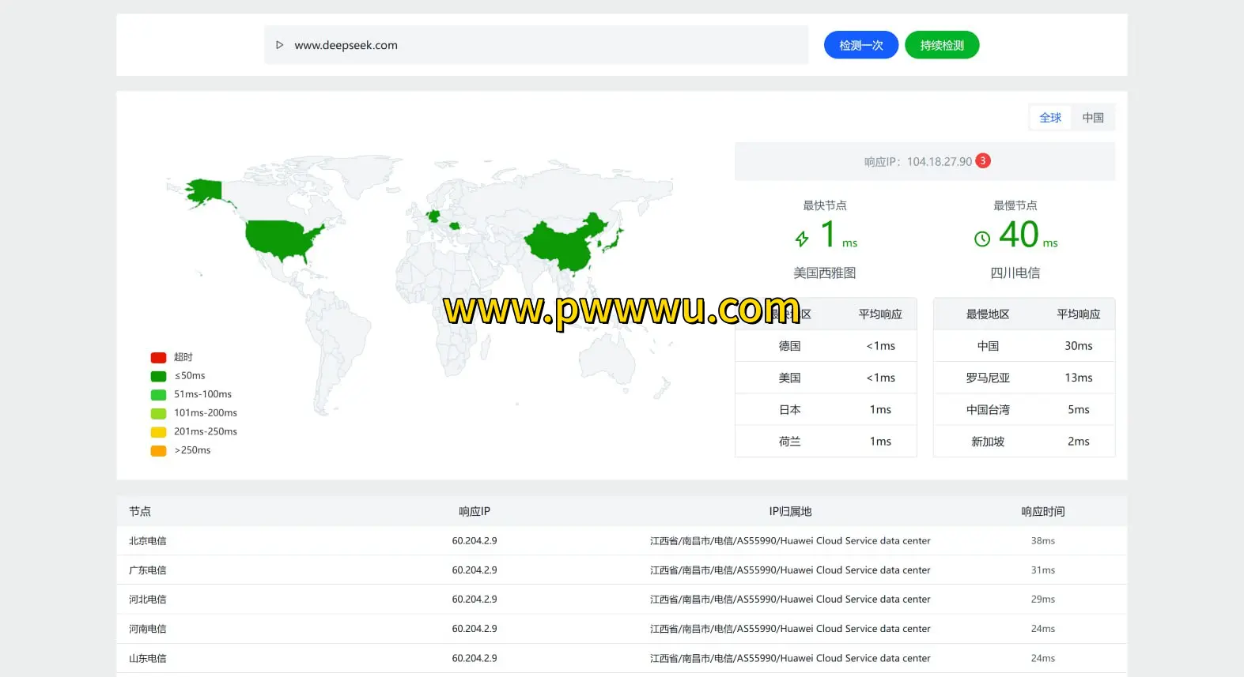
Task: Click the response IP 104.18.27.90 text
Action: pyautogui.click(x=940, y=162)
